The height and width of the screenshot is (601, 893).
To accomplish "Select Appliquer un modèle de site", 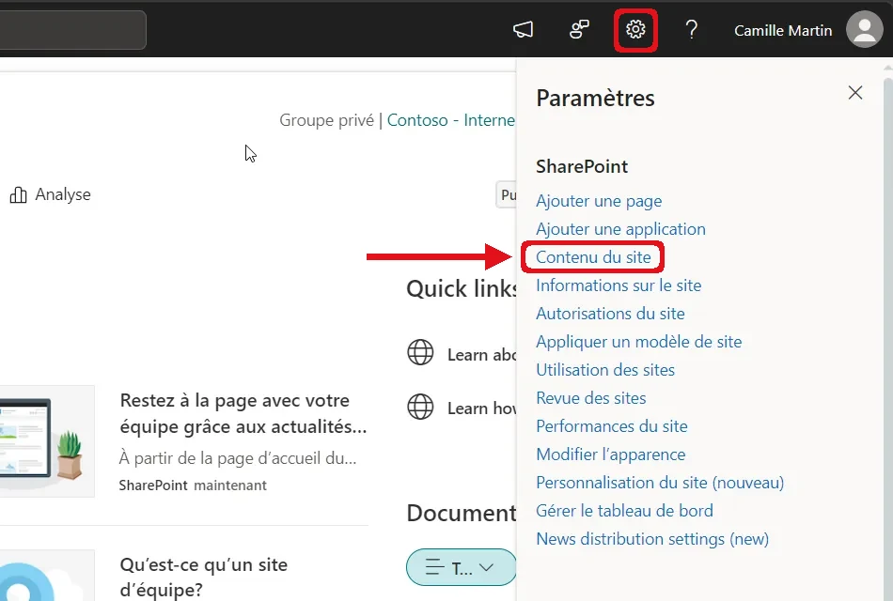I will coord(638,342).
